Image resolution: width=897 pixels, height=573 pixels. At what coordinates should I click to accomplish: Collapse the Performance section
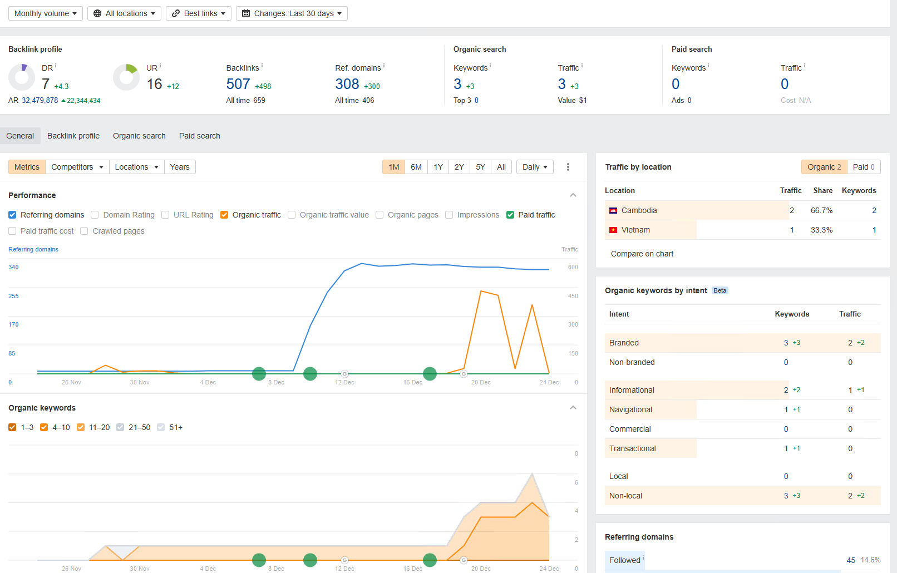point(573,195)
